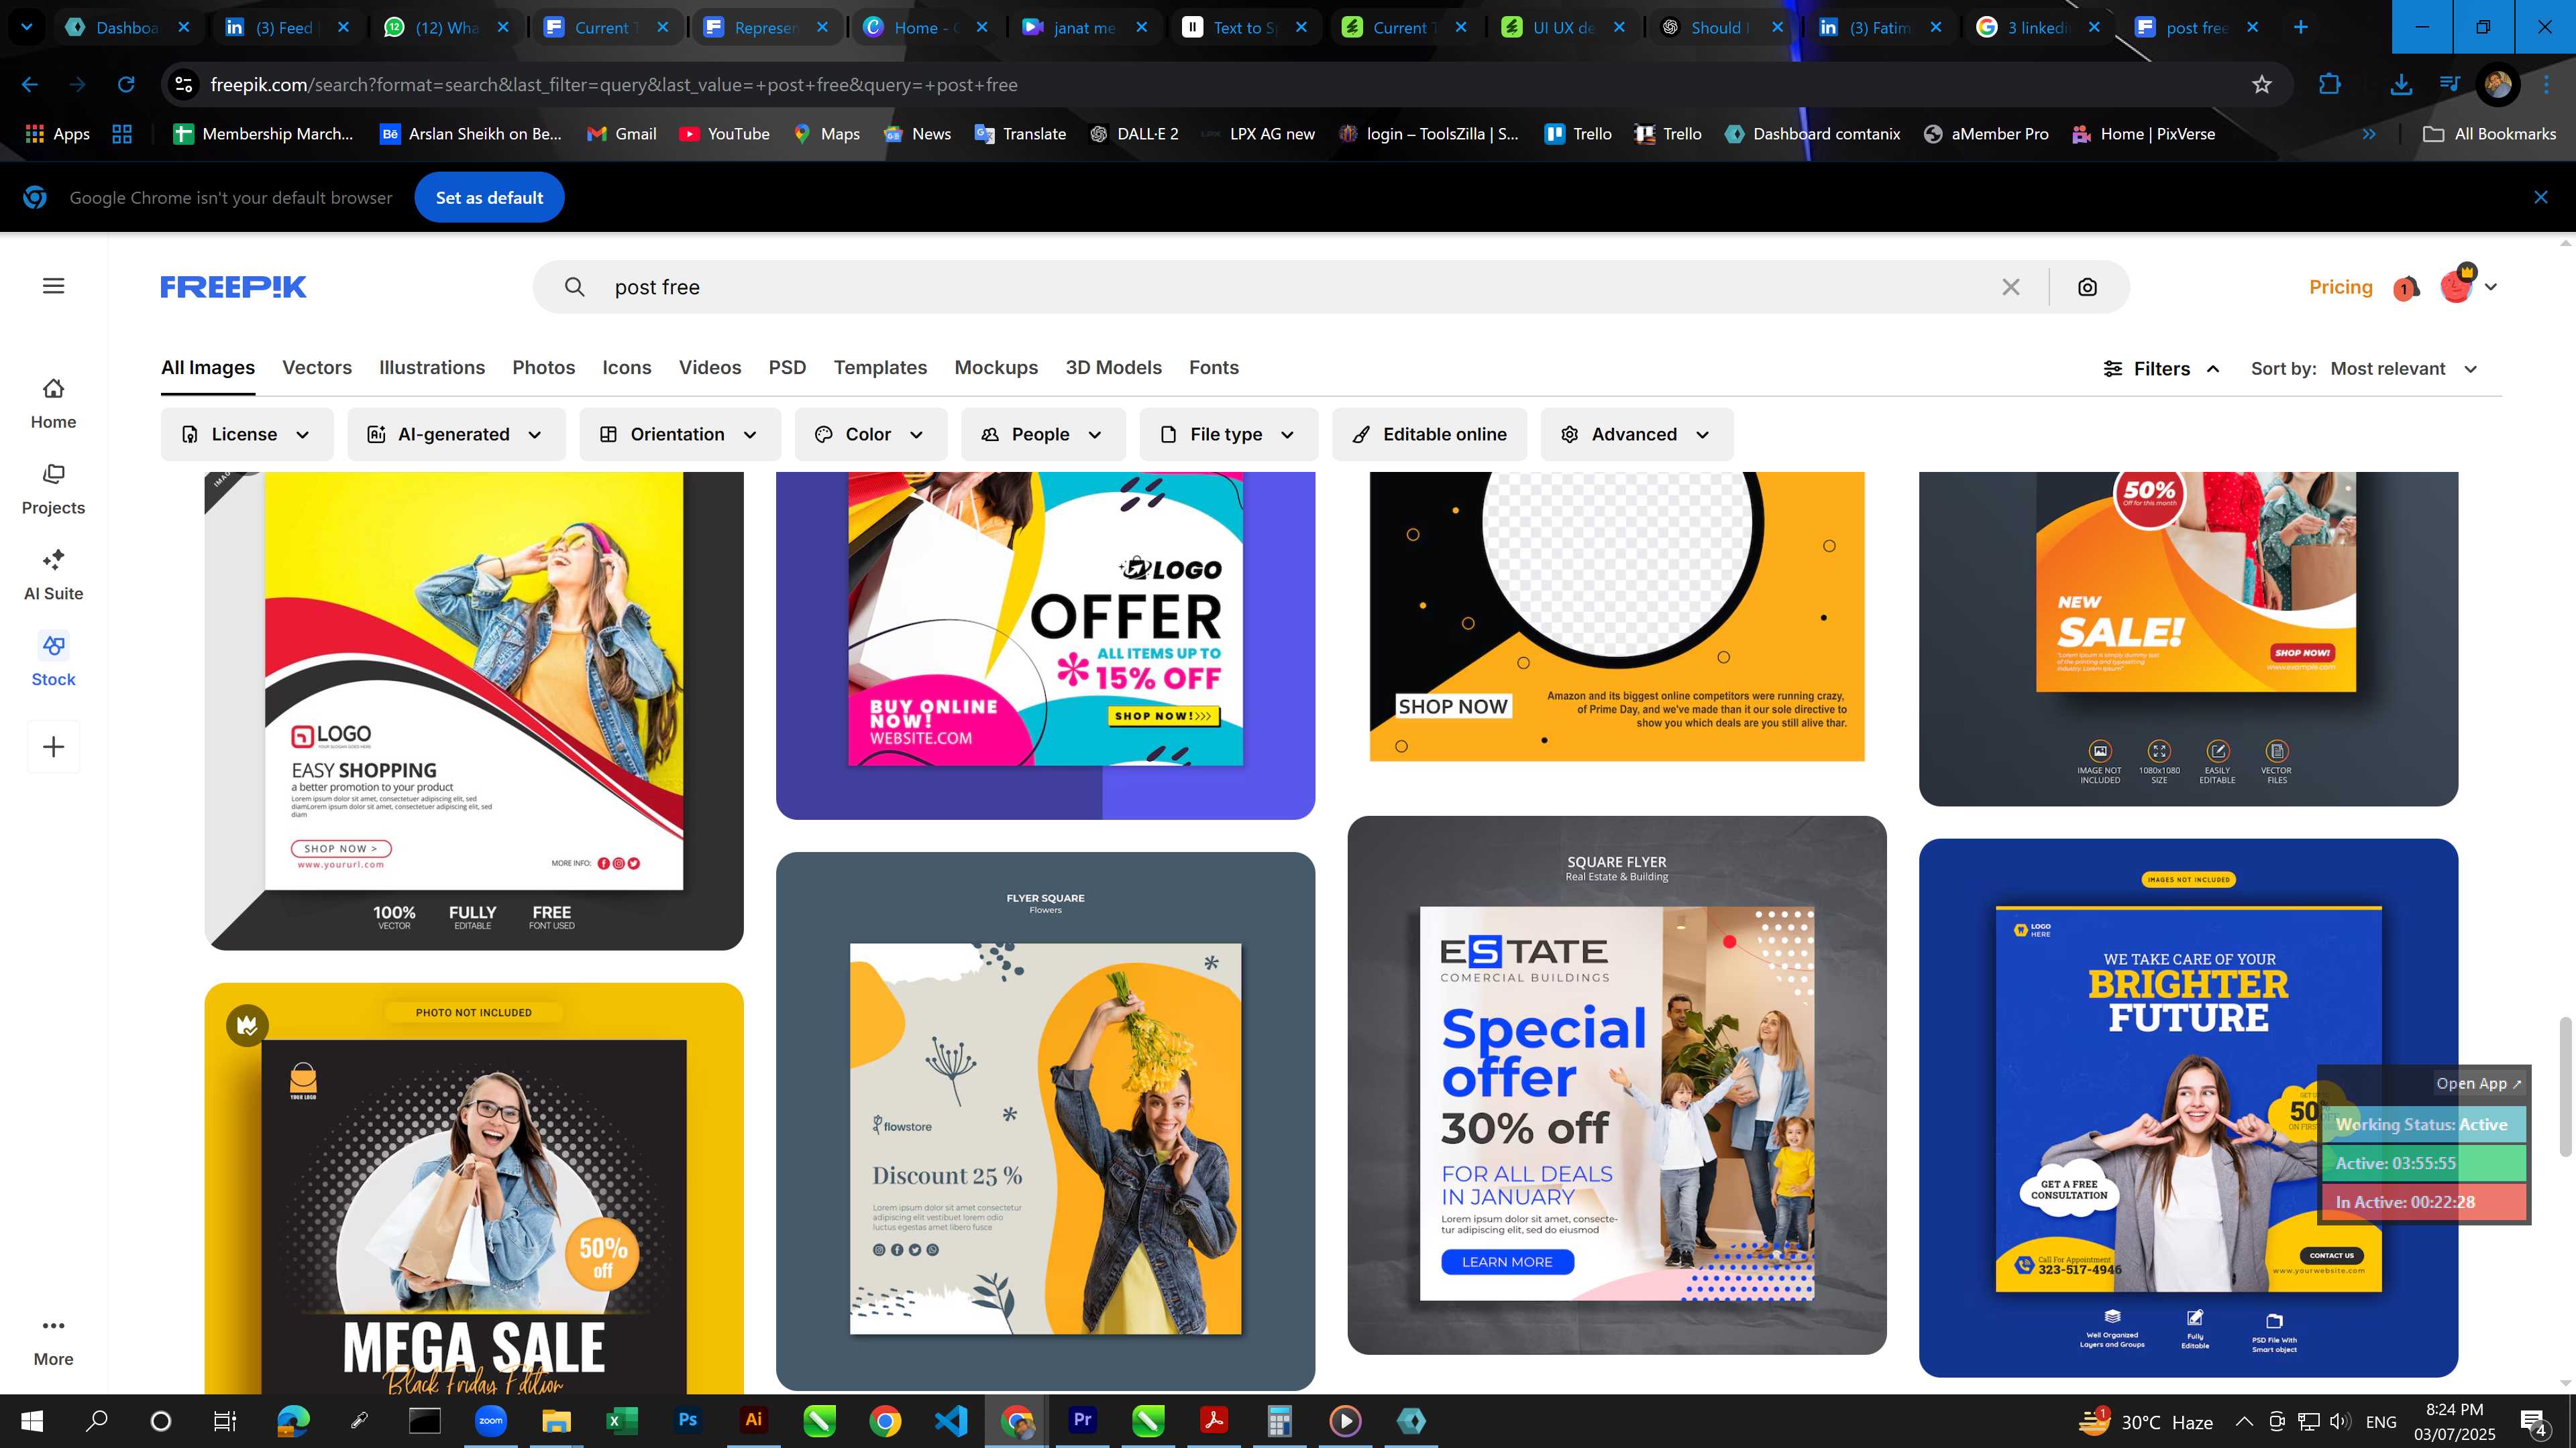
Task: Expand the AI-generated filter dropdown
Action: click(456, 434)
